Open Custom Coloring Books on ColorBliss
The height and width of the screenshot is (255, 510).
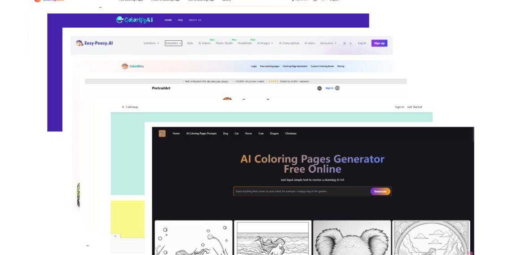click(322, 66)
